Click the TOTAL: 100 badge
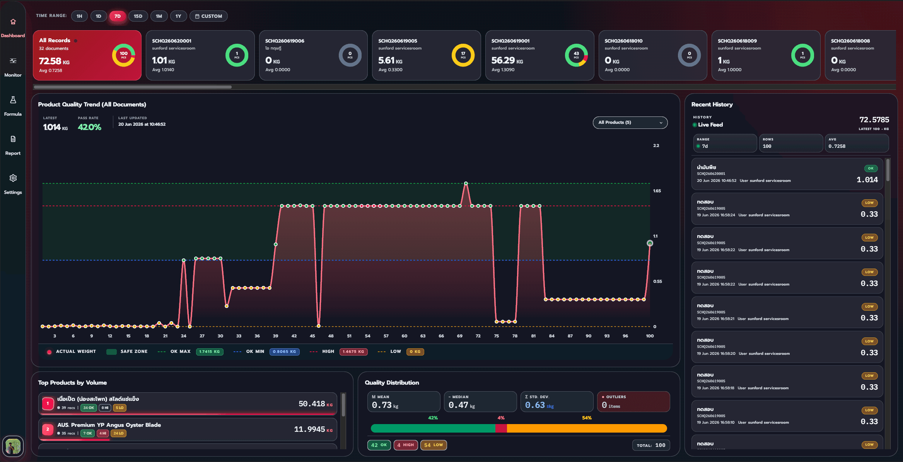 pyautogui.click(x=651, y=445)
